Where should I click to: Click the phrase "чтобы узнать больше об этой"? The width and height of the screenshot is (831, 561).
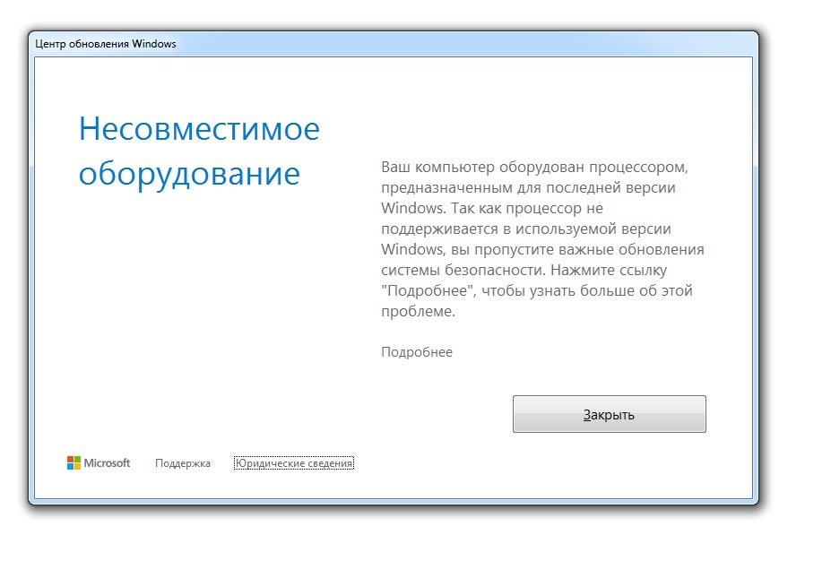pos(587,291)
